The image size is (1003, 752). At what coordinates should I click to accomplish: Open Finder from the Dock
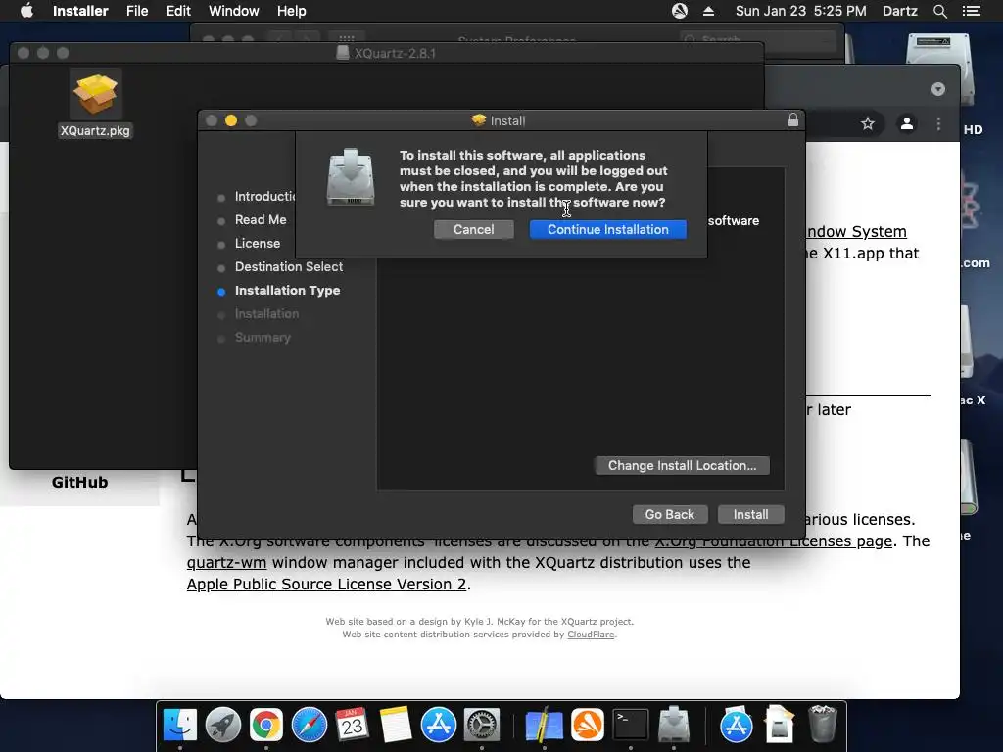point(180,725)
